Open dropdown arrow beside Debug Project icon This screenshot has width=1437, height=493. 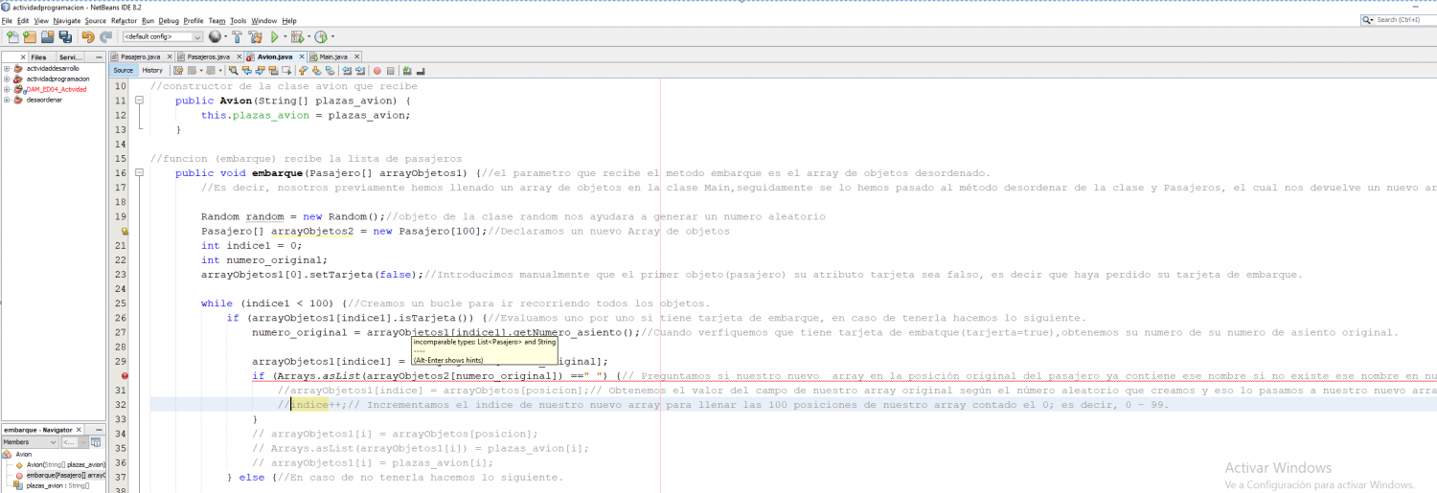[308, 36]
